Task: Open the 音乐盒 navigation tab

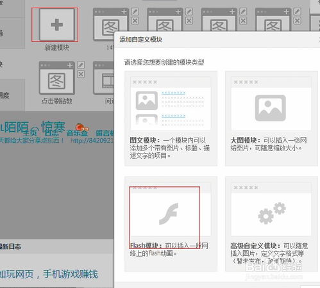Action: pos(78,133)
